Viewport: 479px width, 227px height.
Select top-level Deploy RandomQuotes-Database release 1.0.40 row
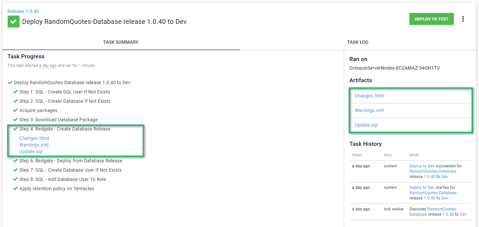pyautogui.click(x=72, y=83)
